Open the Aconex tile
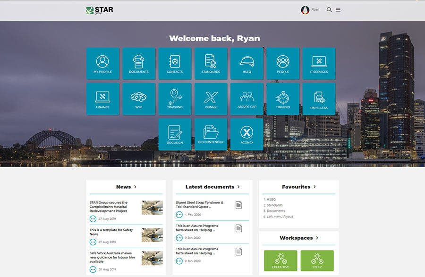This screenshot has height=277, width=425. (246, 134)
